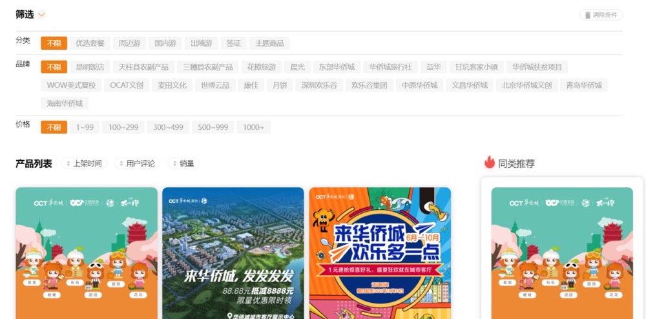The width and height of the screenshot is (646, 319).
Task: Open the 来华侨城,发发发发 product card
Action: pos(233,253)
